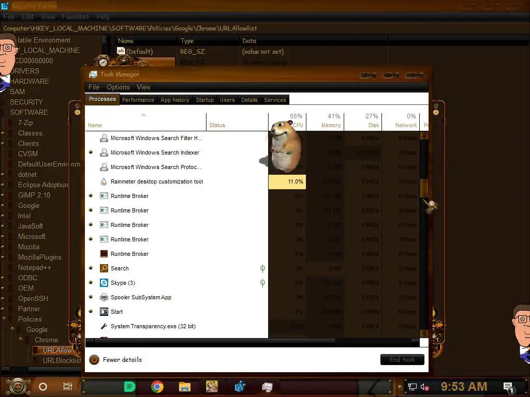The width and height of the screenshot is (530, 397).
Task: Launch Google Chrome from the taskbar
Action: (x=157, y=387)
